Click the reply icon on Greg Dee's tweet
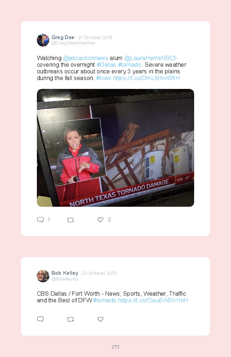Image resolution: width=231 pixels, height=357 pixels. [40, 220]
